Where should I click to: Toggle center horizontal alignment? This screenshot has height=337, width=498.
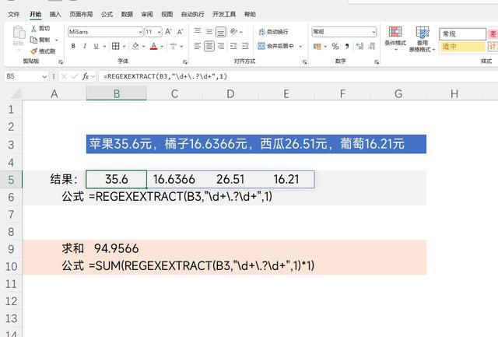point(209,47)
